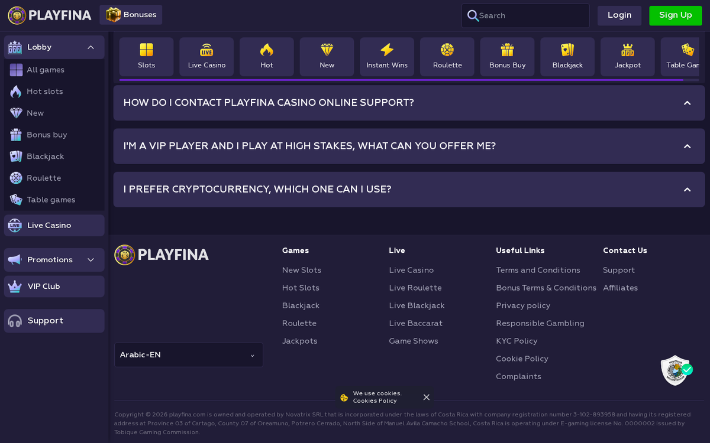Open Terms and Conditions link
The height and width of the screenshot is (443, 710).
538,270
